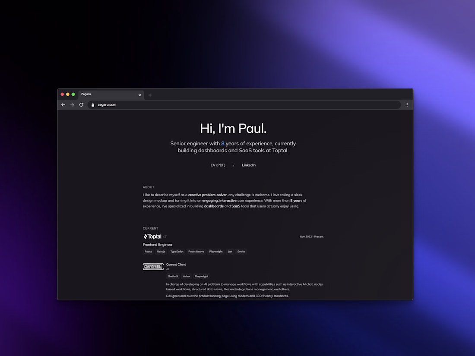
Task: Click the Playwright tag under Current Client
Action: (x=202, y=276)
